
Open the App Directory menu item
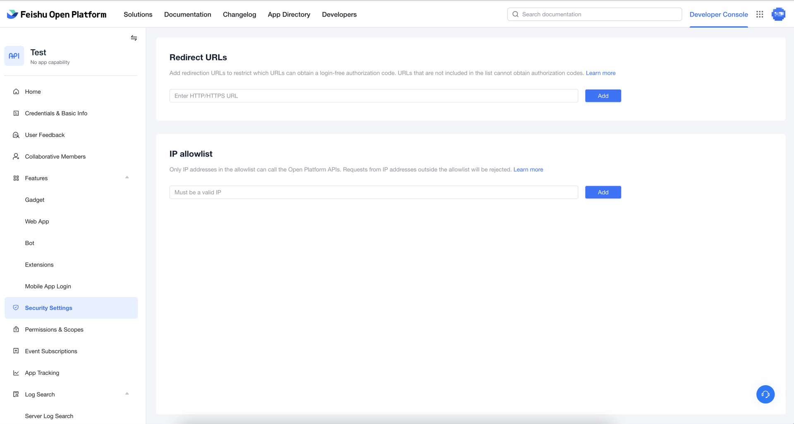(289, 14)
